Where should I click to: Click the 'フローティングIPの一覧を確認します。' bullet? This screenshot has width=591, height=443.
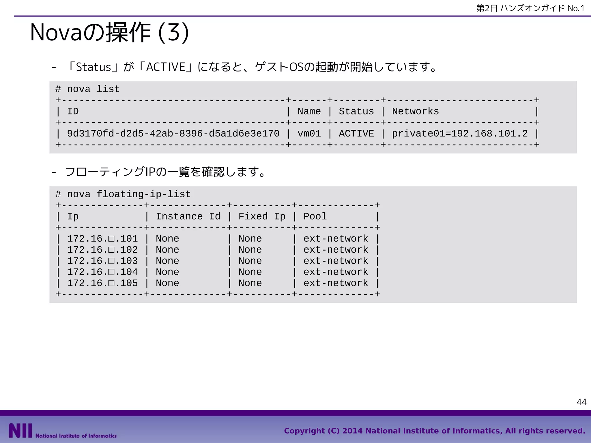(x=165, y=172)
